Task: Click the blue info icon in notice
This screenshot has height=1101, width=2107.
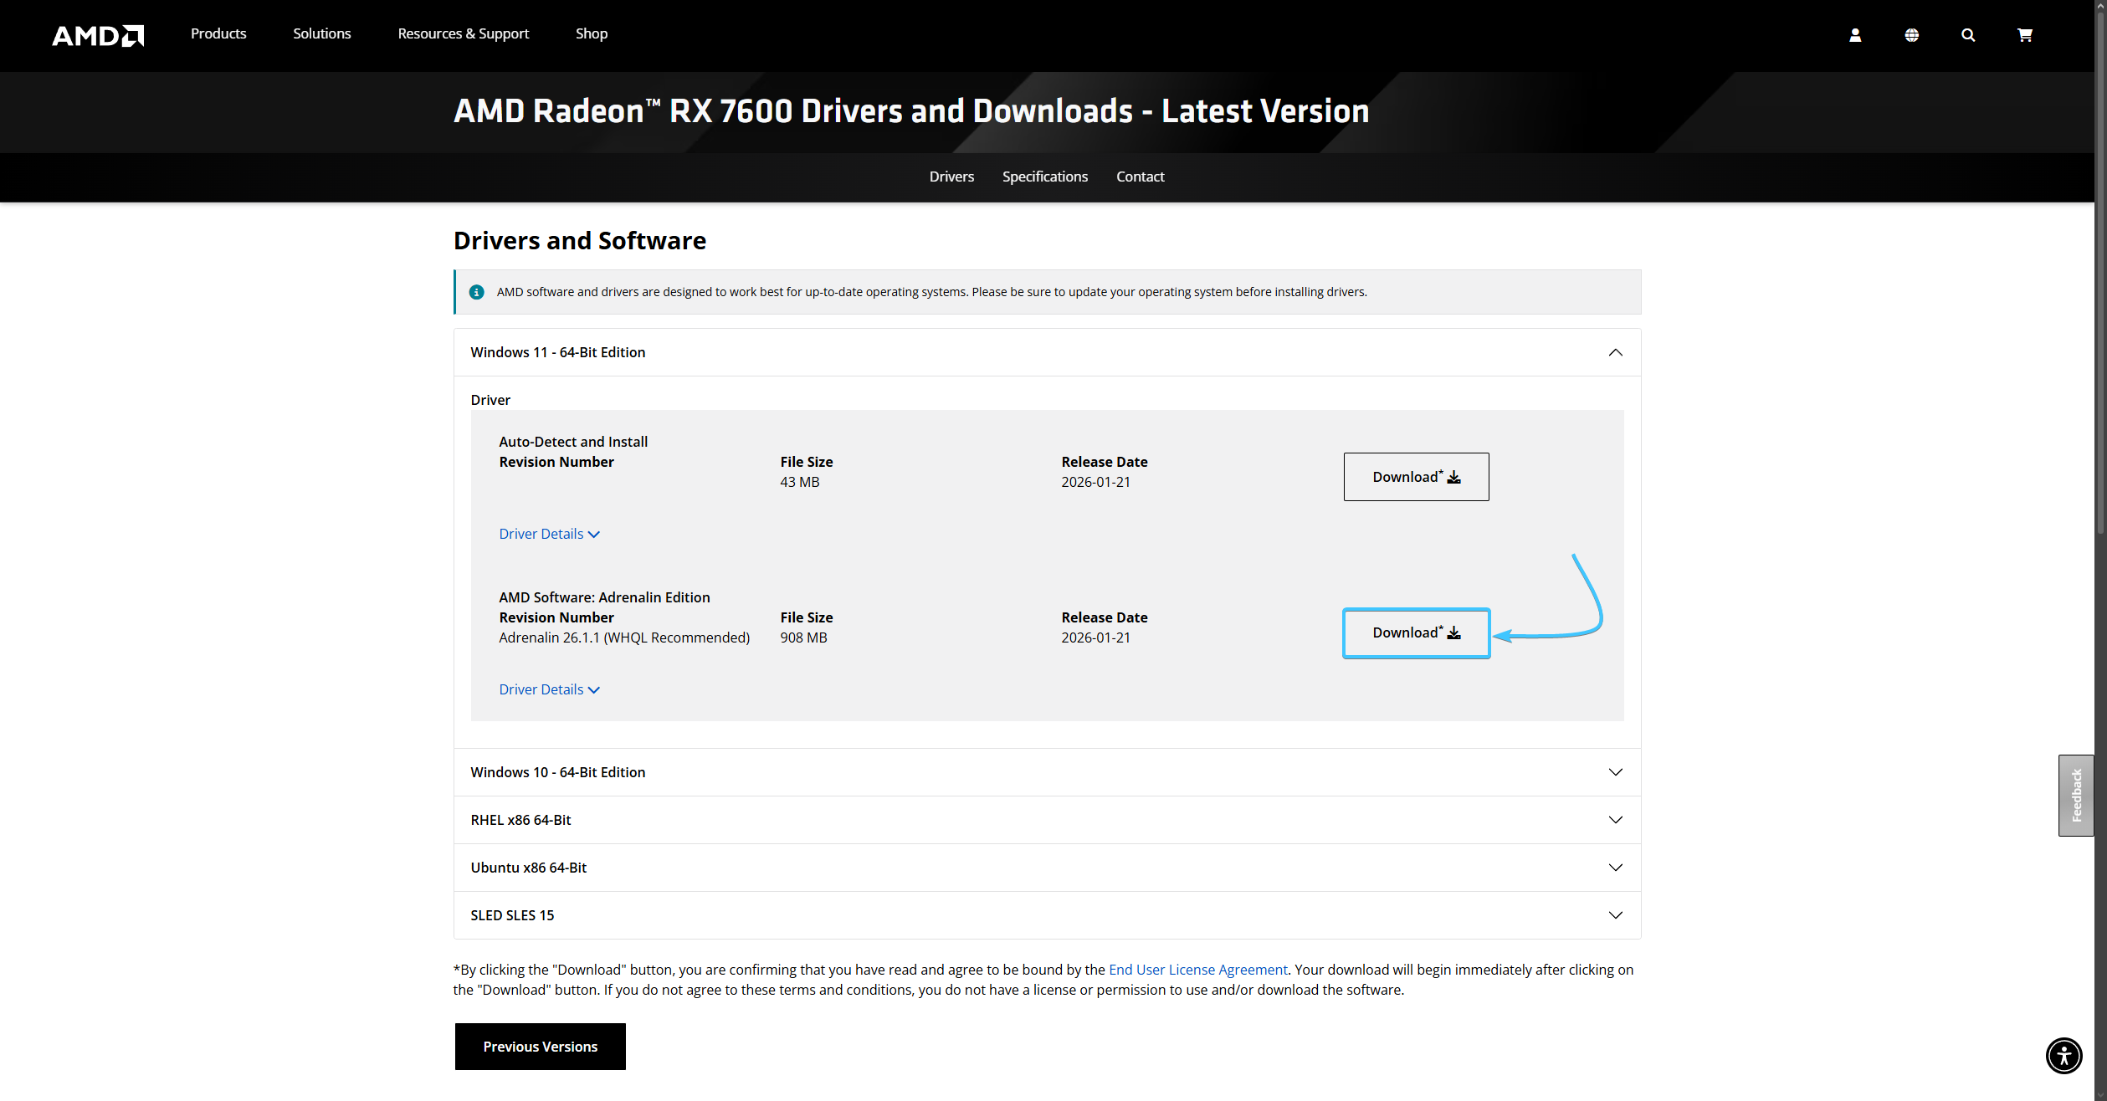Action: (x=476, y=292)
